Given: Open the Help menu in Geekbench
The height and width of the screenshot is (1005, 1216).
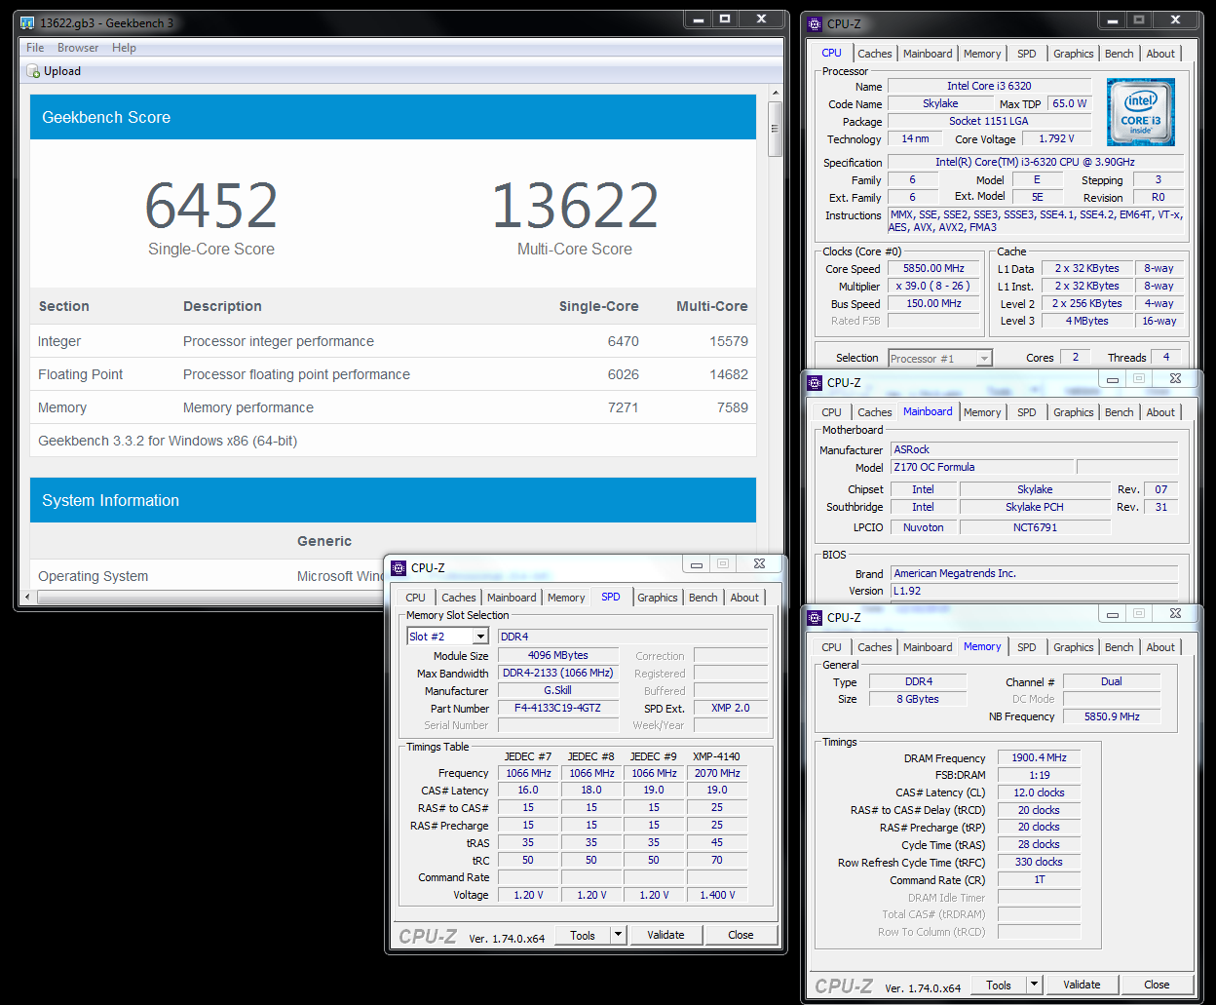Looking at the screenshot, I should click(x=124, y=48).
